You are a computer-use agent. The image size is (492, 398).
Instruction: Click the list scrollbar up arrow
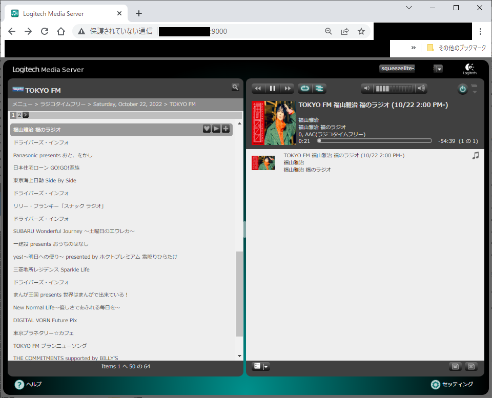click(x=239, y=124)
